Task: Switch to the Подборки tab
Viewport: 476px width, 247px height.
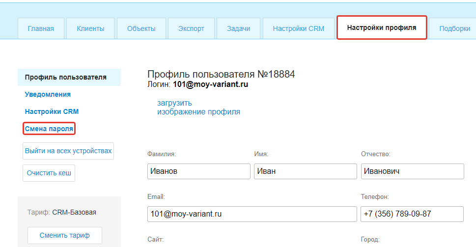Action: point(454,28)
